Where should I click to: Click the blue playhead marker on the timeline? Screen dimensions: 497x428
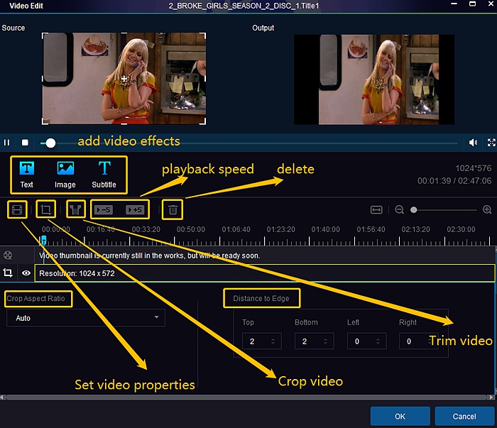(x=44, y=240)
